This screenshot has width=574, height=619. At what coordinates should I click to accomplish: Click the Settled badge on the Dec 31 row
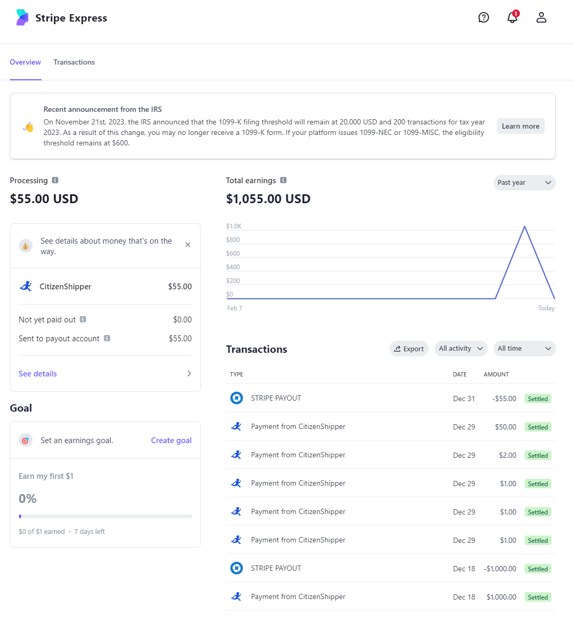point(538,398)
